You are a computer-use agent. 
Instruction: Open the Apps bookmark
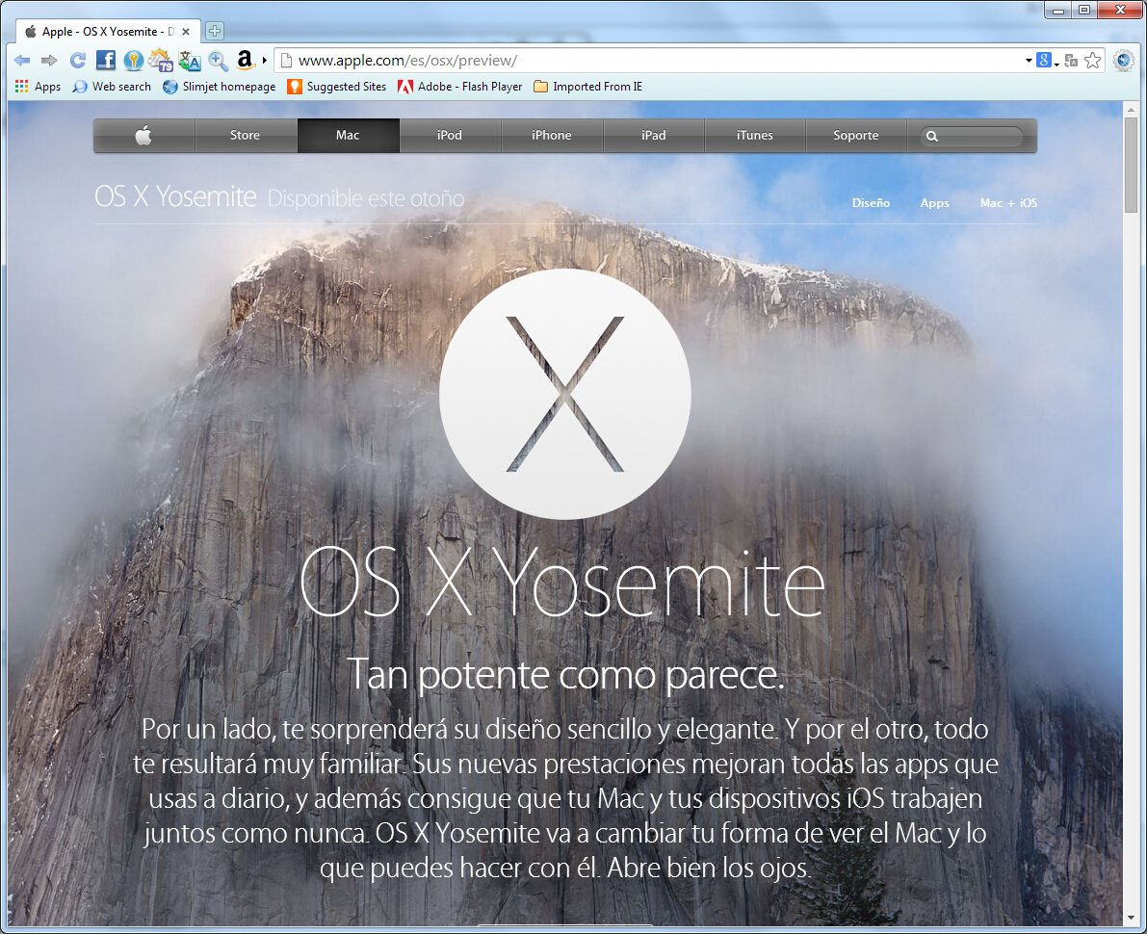point(38,87)
